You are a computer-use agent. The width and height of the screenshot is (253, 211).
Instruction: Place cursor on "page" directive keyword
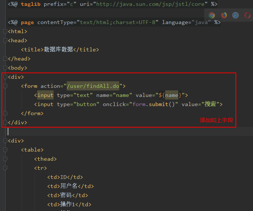pyautogui.click(x=27, y=22)
